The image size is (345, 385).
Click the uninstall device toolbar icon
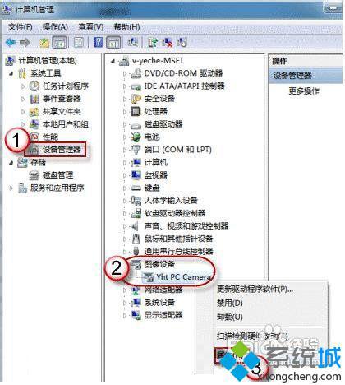(168, 43)
